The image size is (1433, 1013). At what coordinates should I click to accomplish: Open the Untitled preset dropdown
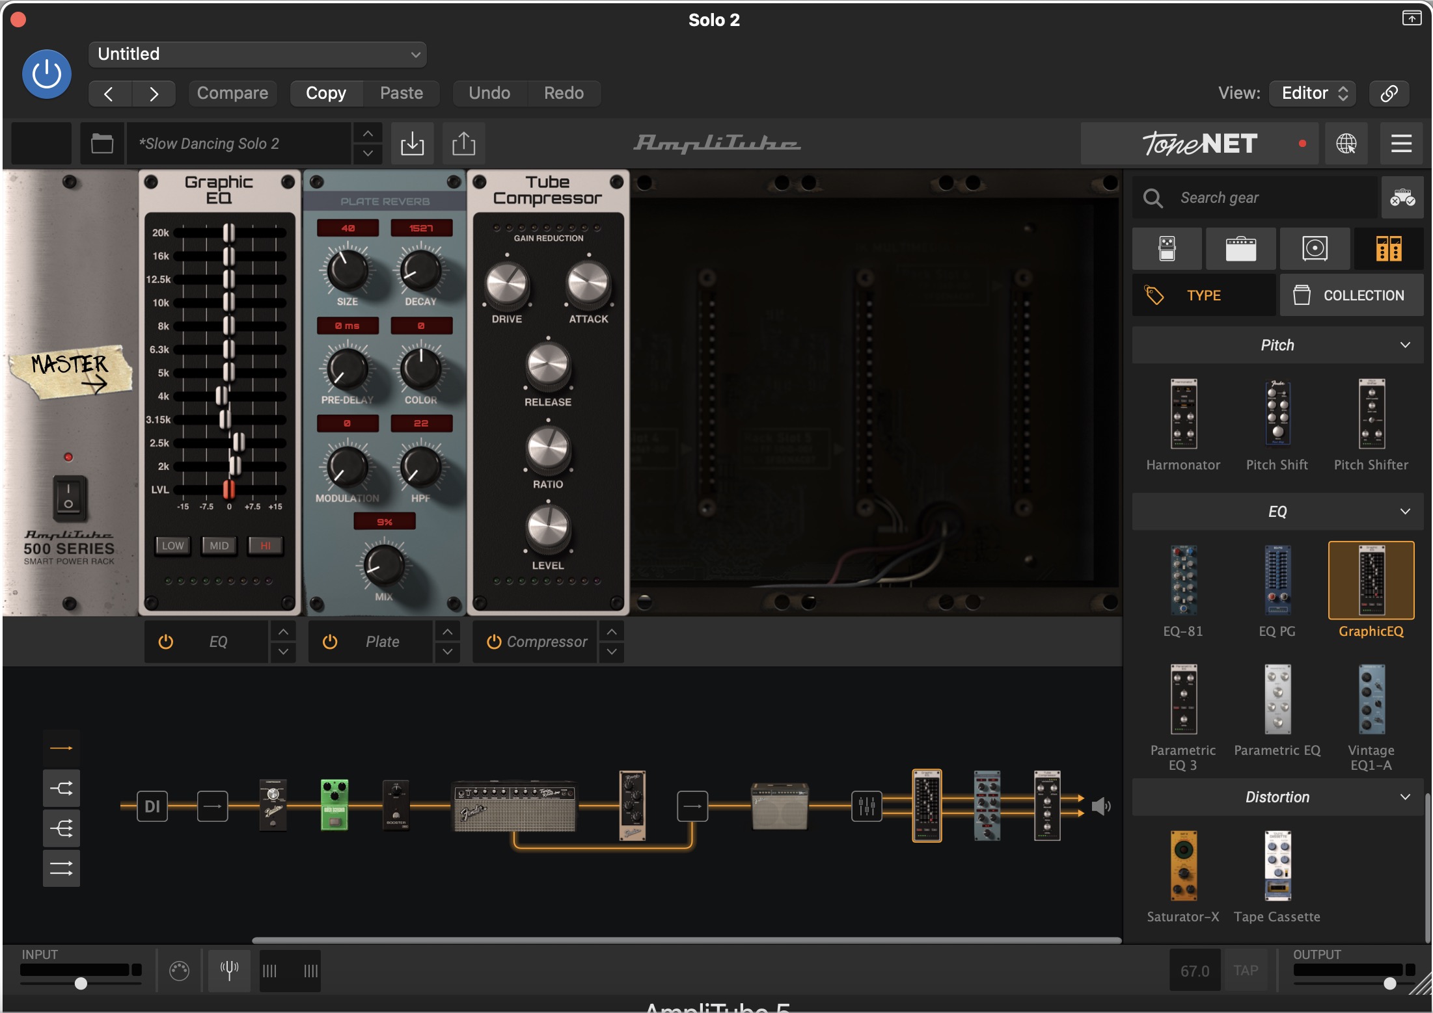[258, 54]
